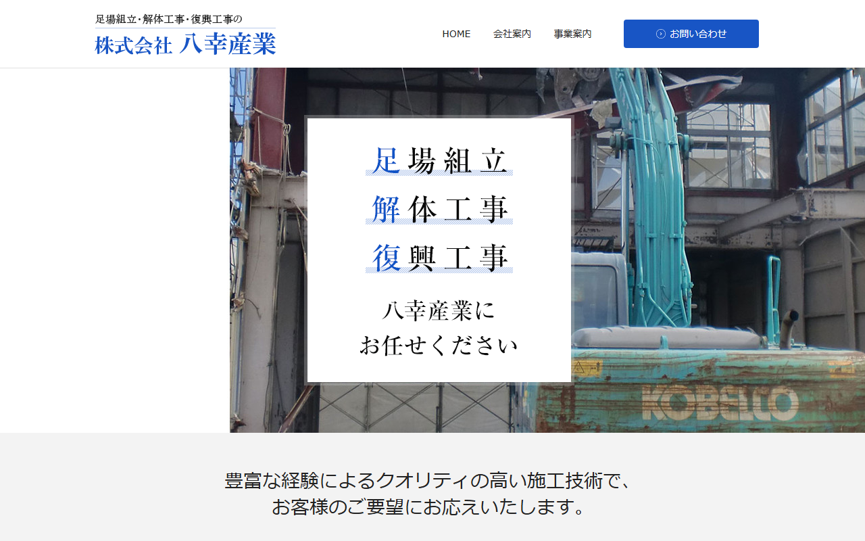Open the HOME navigation link
Screen dimensions: 865x541
point(456,34)
